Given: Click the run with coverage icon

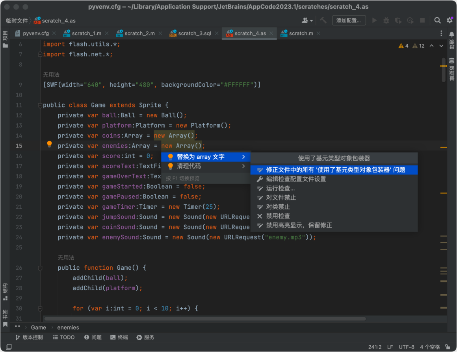Looking at the screenshot, I should [x=398, y=20].
